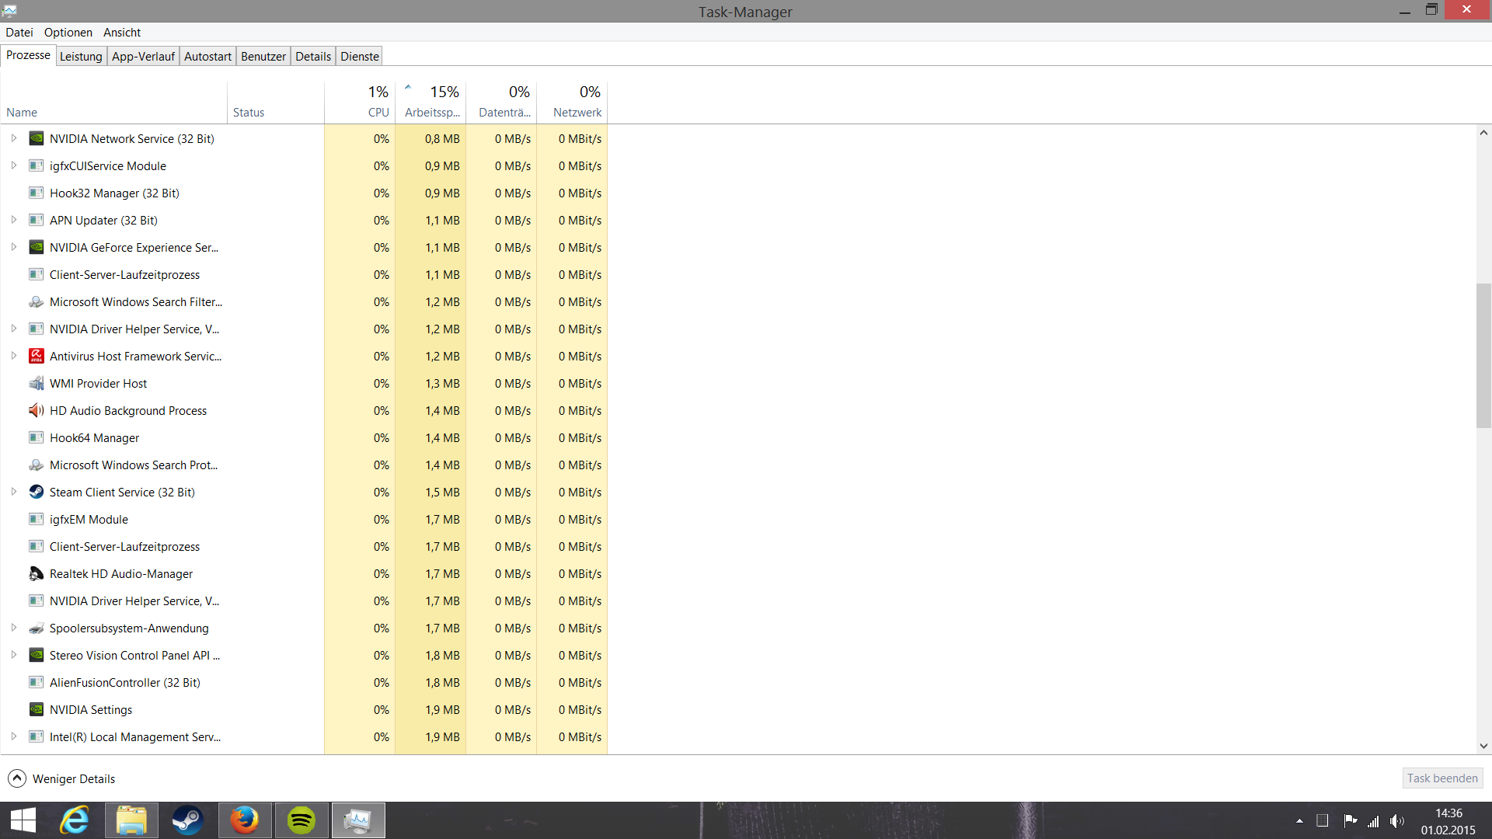This screenshot has width=1492, height=839.
Task: Click the Realtek HD Audio-Manager icon
Action: click(x=36, y=573)
